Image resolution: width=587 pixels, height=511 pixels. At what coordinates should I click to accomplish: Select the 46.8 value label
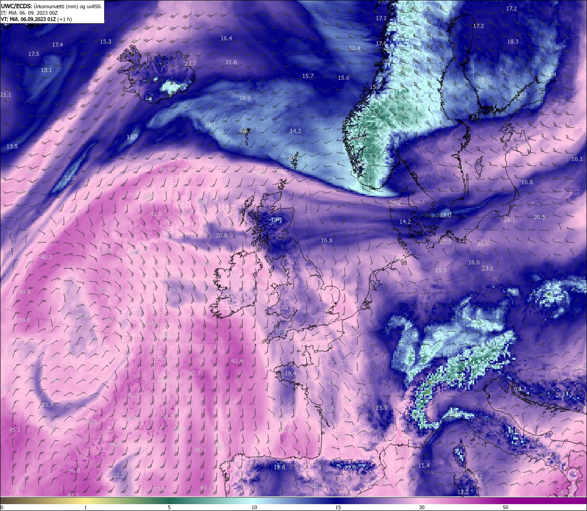coord(74,471)
